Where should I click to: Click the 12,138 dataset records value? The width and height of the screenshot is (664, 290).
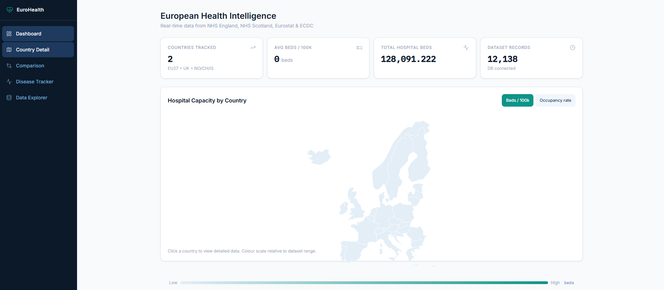click(x=503, y=59)
